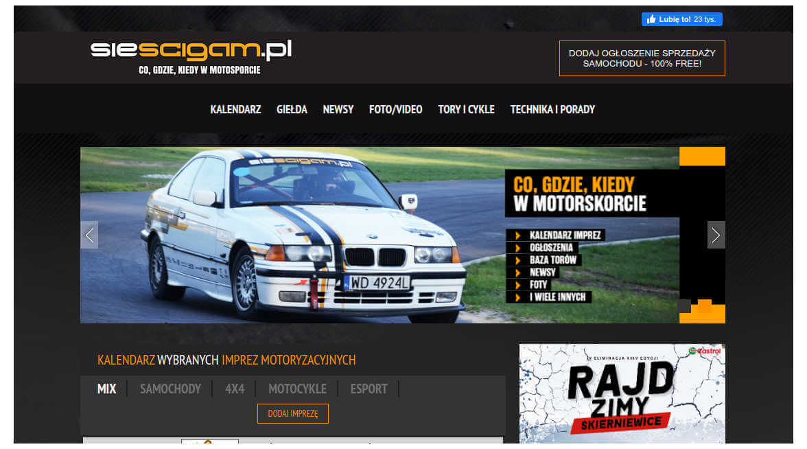Open Technika i Porady section

tap(552, 109)
